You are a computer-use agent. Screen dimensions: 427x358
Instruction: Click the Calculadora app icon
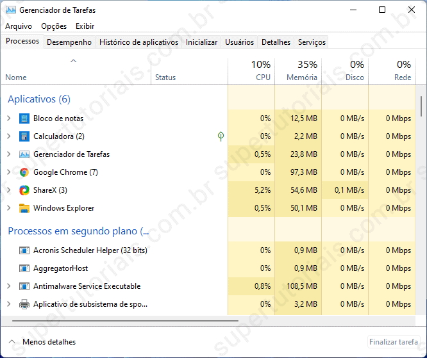click(x=24, y=136)
